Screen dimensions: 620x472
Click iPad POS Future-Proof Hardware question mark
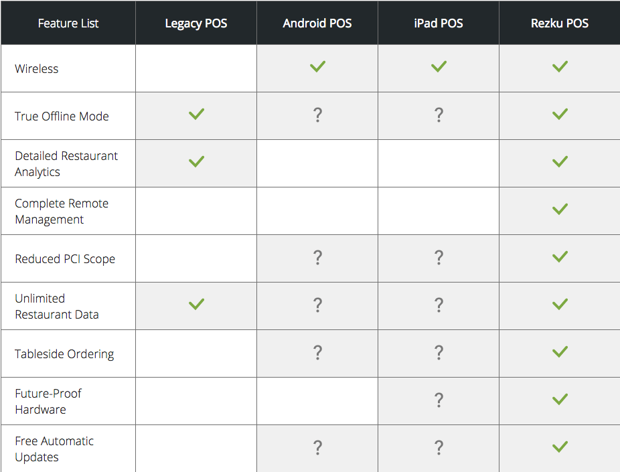[439, 400]
